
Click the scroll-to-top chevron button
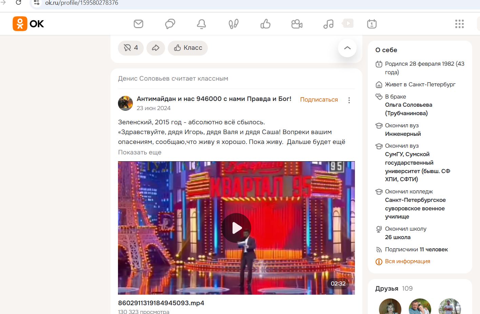pyautogui.click(x=347, y=48)
